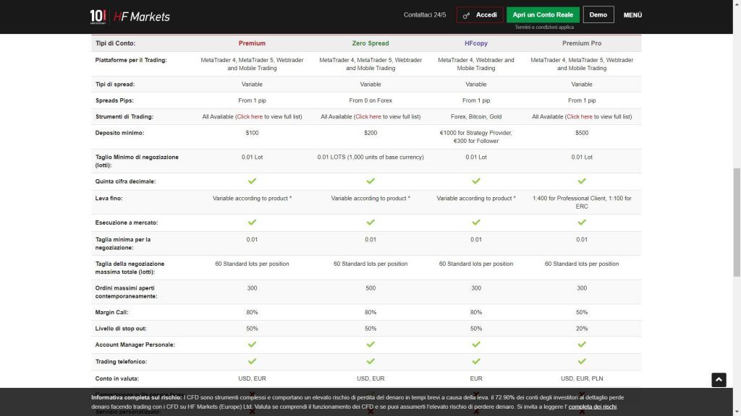Click the $100 minimum deposit cell
The width and height of the screenshot is (741, 416).
point(252,133)
